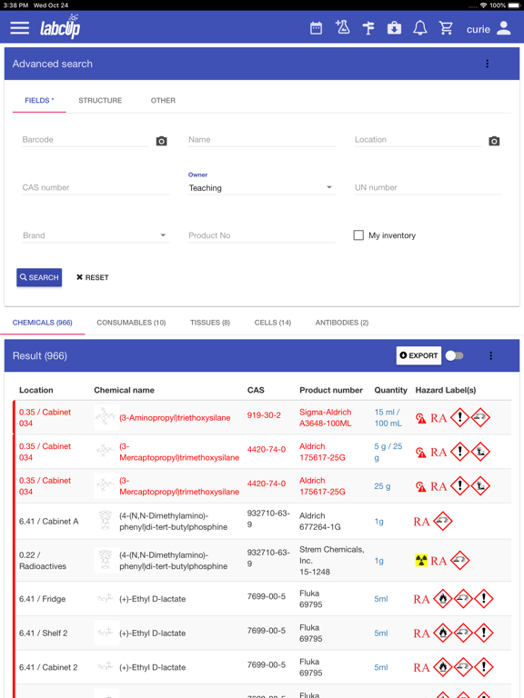Select the ANTIBODIES (2) tab
524x698 pixels.
(342, 323)
